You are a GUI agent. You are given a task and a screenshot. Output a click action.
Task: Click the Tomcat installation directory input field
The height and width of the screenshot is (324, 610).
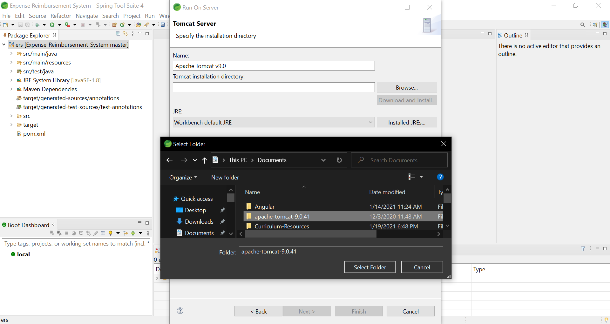[x=274, y=87]
